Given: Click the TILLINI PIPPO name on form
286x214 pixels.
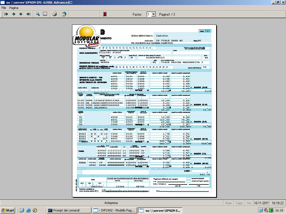Looking at the screenshot, I should 110,52.
